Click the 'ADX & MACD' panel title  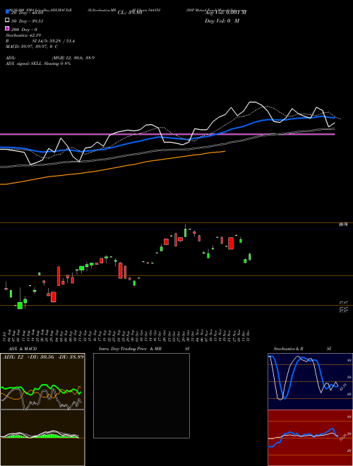coord(23,349)
